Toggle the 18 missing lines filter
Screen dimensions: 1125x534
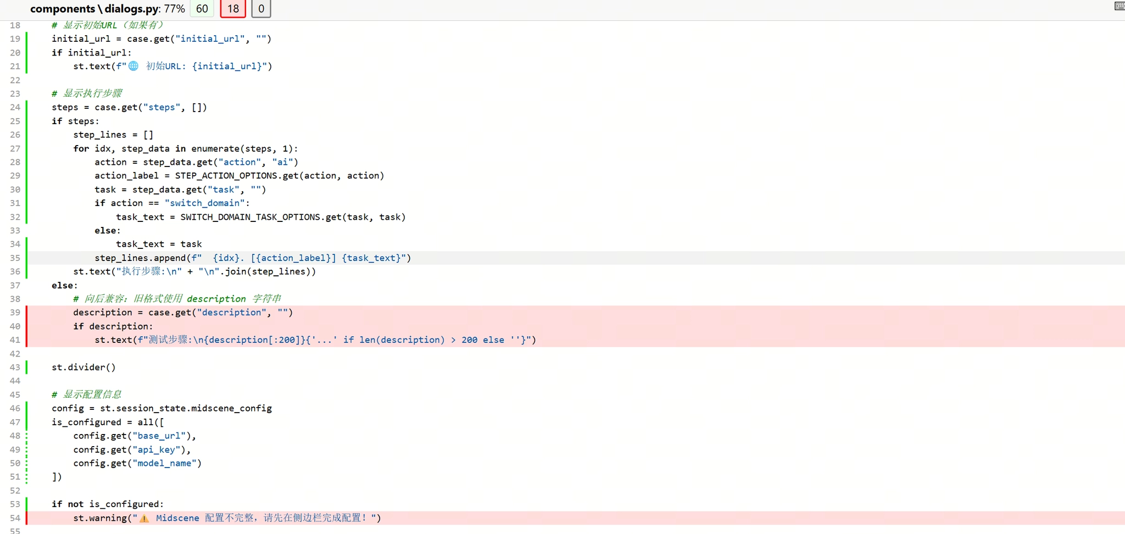[233, 9]
